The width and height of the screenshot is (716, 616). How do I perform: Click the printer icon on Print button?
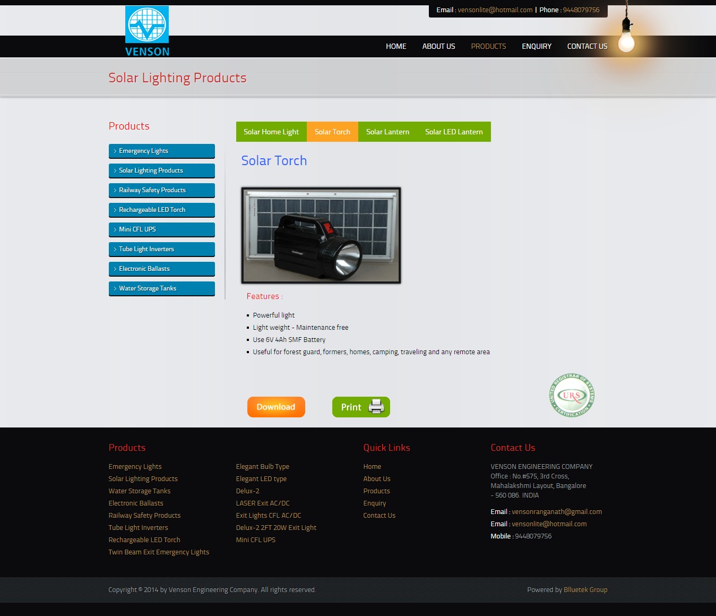point(376,407)
